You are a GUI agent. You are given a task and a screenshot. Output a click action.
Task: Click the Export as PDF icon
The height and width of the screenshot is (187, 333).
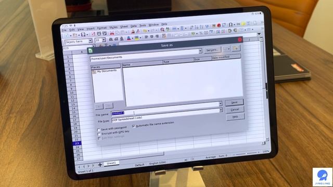(x=93, y=34)
